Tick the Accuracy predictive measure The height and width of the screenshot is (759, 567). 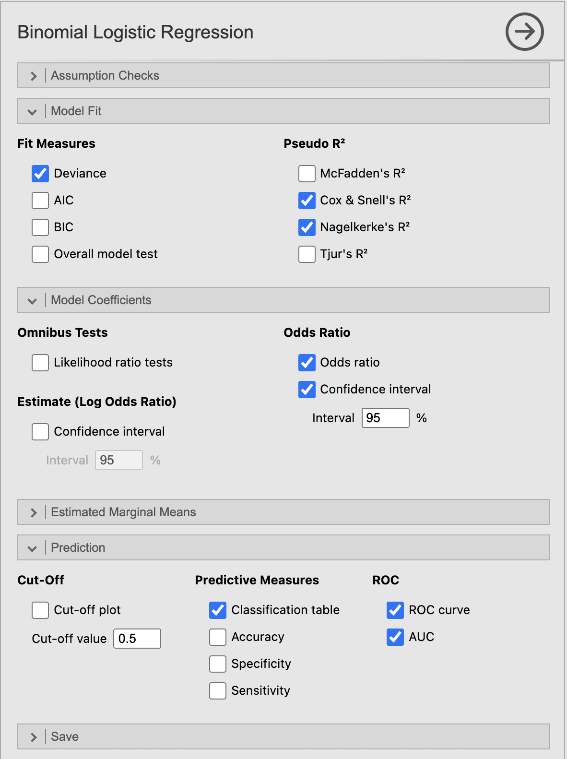click(x=218, y=637)
